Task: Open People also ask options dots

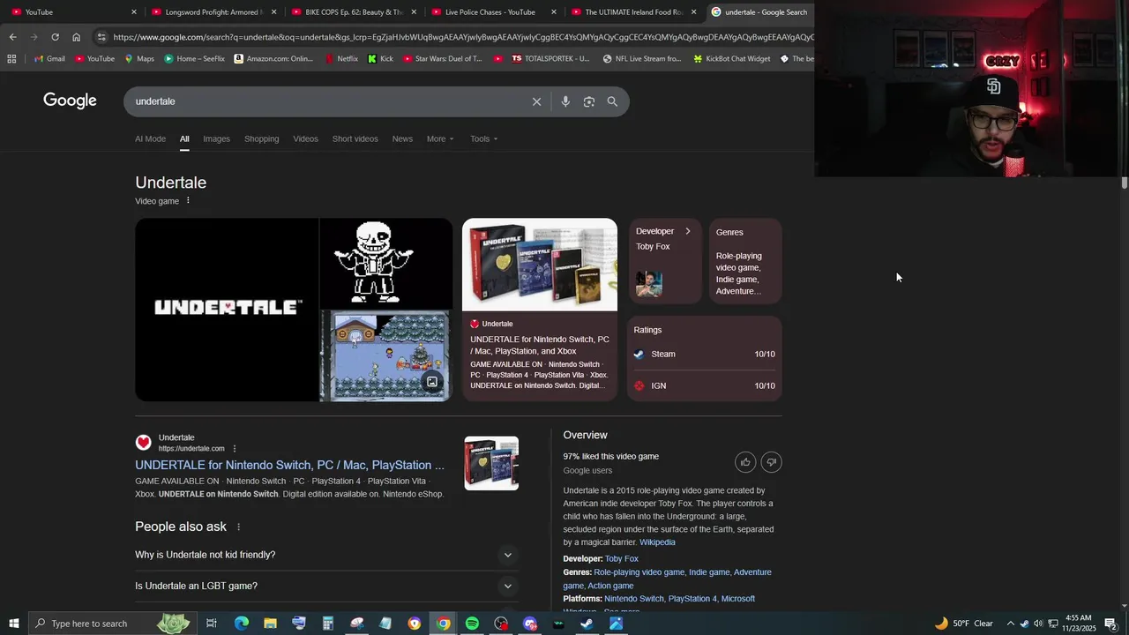Action: pos(238,527)
